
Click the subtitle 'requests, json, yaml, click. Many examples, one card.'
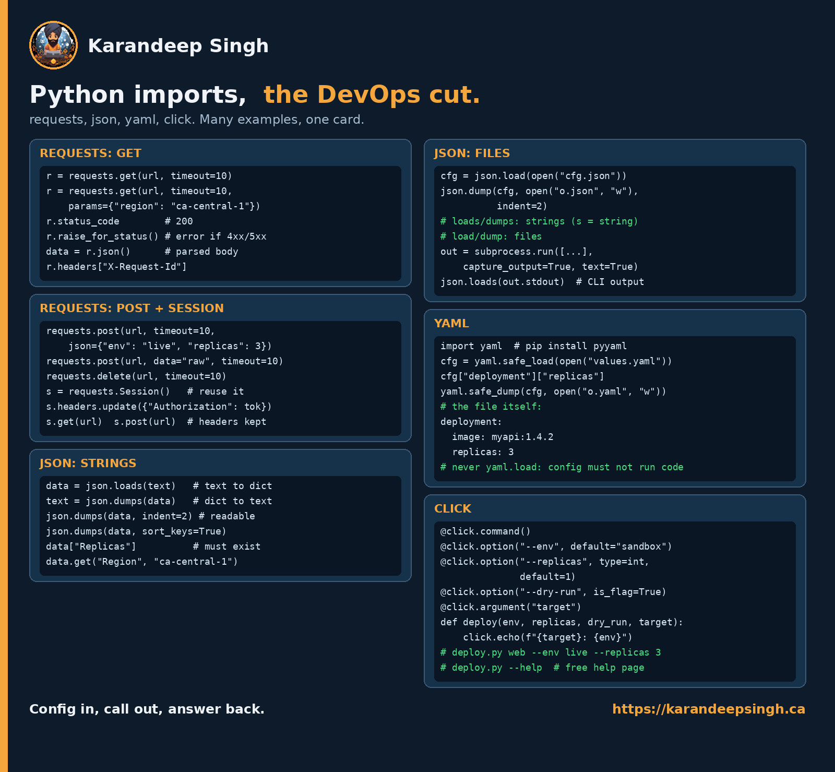coord(197,120)
